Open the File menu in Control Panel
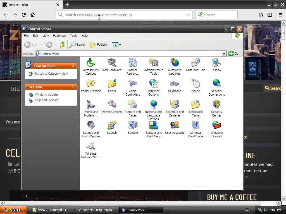This screenshot has width=286, height=214. pyautogui.click(x=26, y=36)
